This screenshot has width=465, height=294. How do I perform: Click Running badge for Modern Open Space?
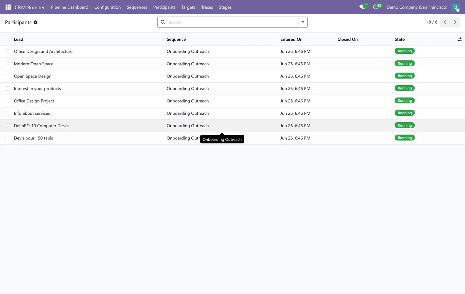[x=405, y=63]
